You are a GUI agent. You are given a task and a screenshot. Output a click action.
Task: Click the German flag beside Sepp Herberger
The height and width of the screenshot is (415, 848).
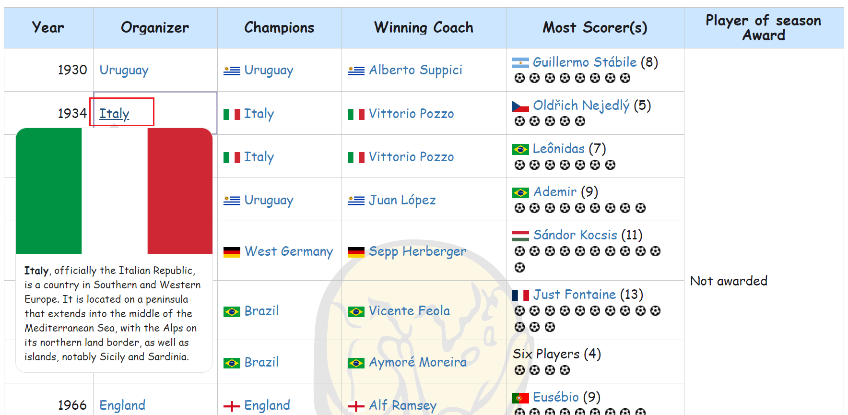[356, 252]
